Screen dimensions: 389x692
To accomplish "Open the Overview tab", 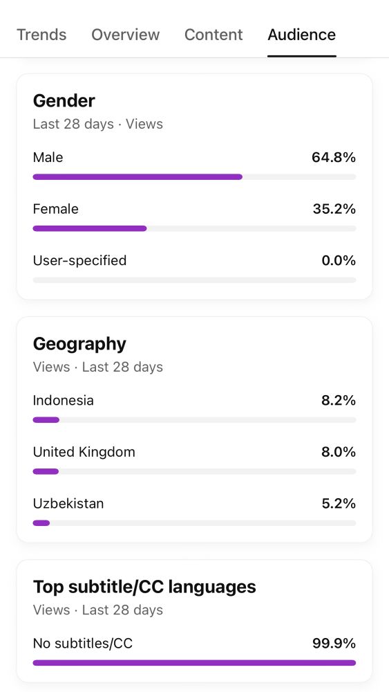I will (x=126, y=35).
